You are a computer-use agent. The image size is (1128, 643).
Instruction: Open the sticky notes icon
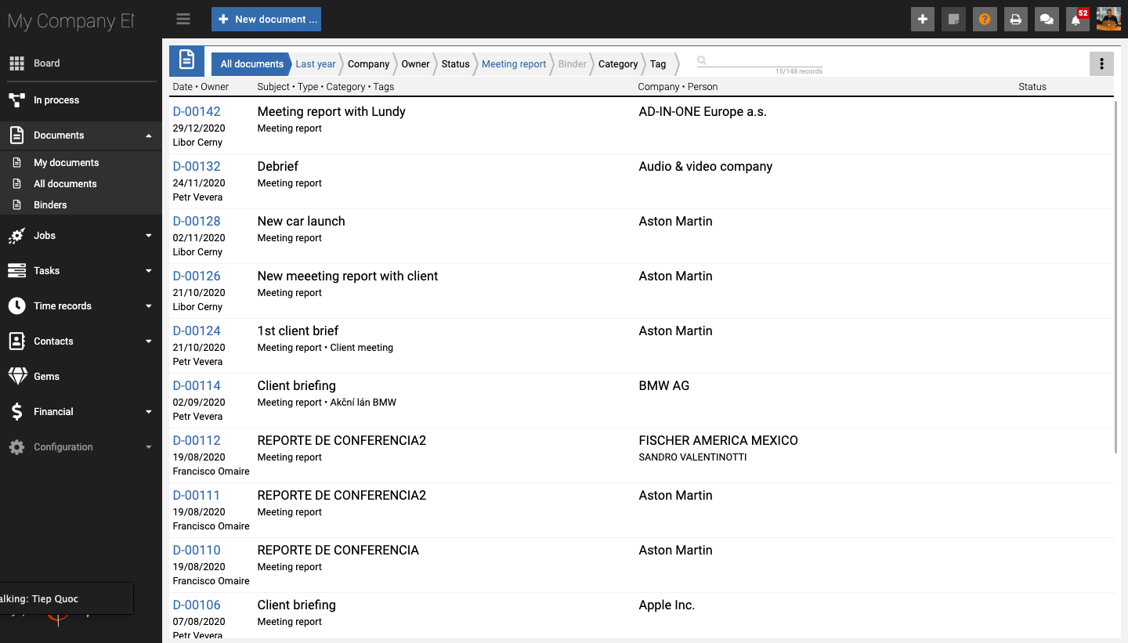[953, 20]
